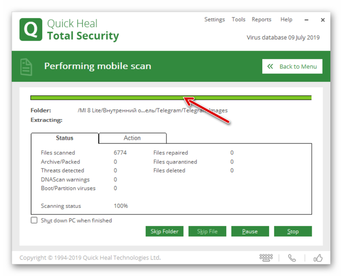Close the Quick Heal window

[x=323, y=20]
